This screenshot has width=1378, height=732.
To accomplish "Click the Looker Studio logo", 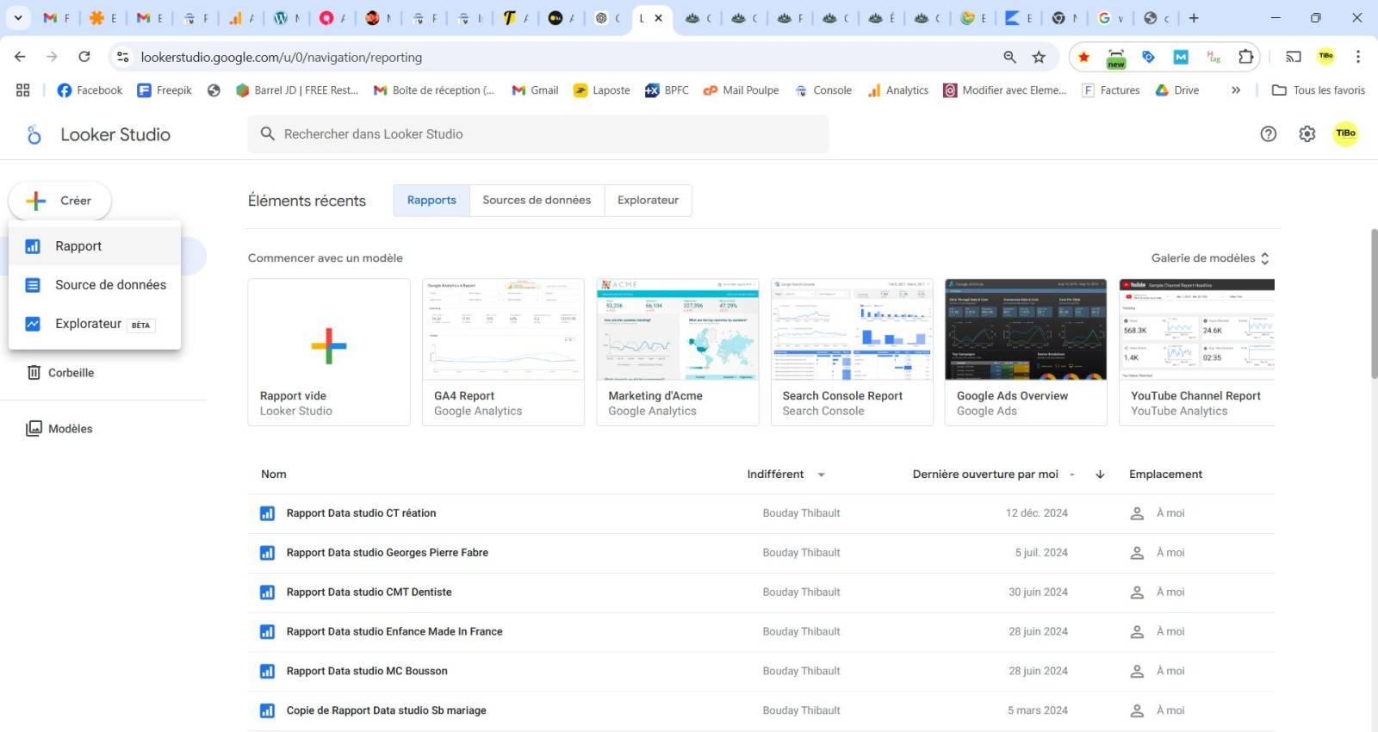I will (x=34, y=134).
